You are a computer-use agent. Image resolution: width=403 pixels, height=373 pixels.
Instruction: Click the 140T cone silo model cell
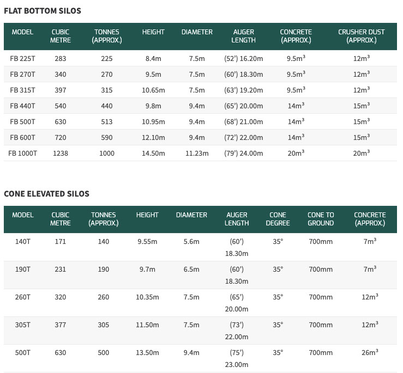pyautogui.click(x=22, y=241)
